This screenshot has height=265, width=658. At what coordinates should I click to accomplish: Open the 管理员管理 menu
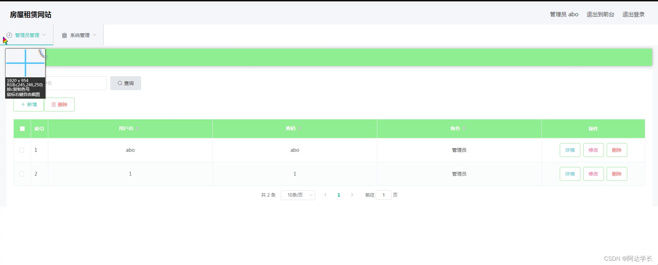pyautogui.click(x=27, y=35)
